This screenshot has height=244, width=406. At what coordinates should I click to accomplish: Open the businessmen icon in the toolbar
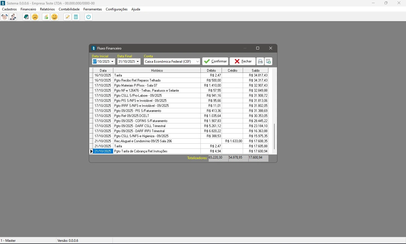[x=13, y=17]
